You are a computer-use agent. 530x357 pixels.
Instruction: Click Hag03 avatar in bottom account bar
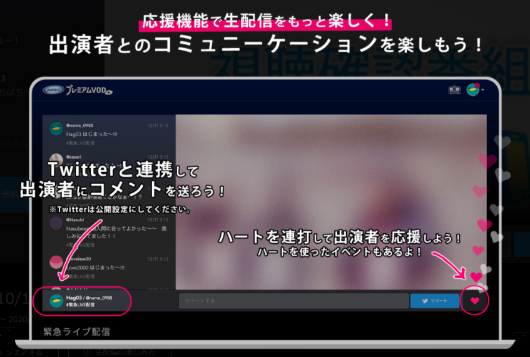56,301
